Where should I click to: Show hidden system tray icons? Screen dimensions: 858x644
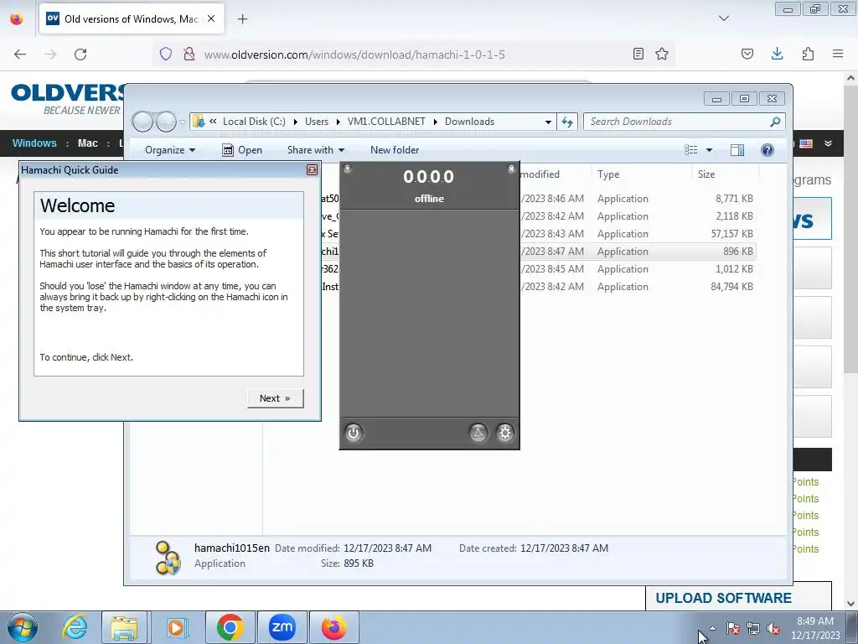pyautogui.click(x=712, y=628)
